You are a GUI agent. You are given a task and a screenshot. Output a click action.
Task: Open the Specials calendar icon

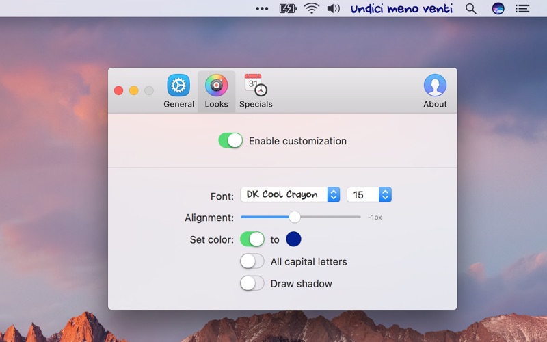click(x=255, y=86)
